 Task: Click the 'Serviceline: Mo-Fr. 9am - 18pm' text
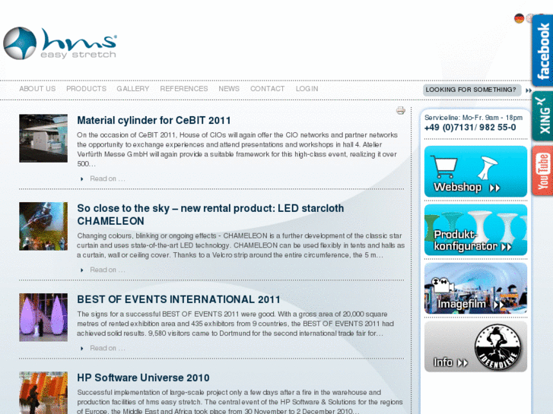click(x=473, y=118)
